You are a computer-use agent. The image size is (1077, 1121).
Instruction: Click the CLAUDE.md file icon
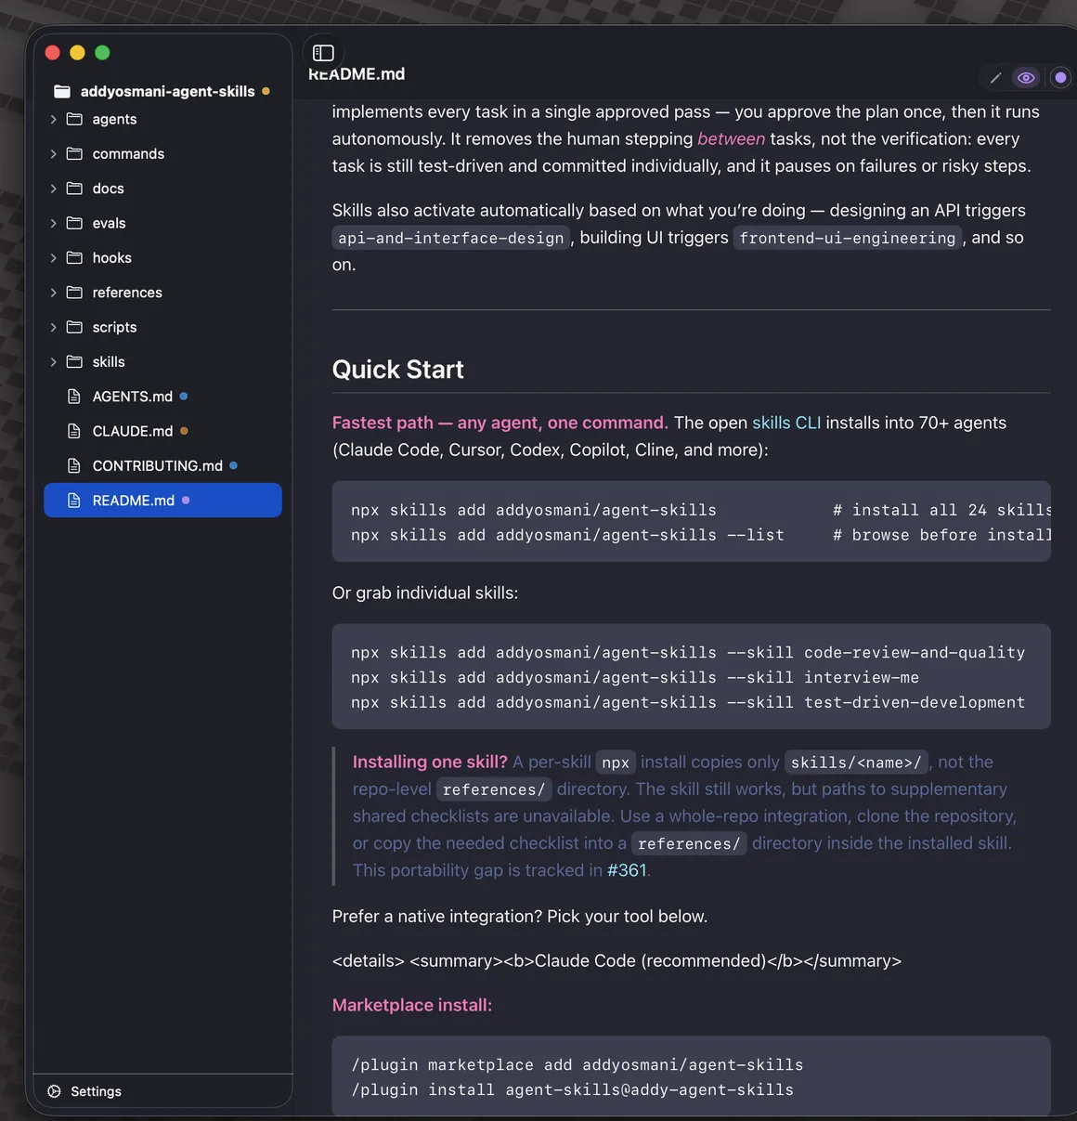[x=74, y=431]
